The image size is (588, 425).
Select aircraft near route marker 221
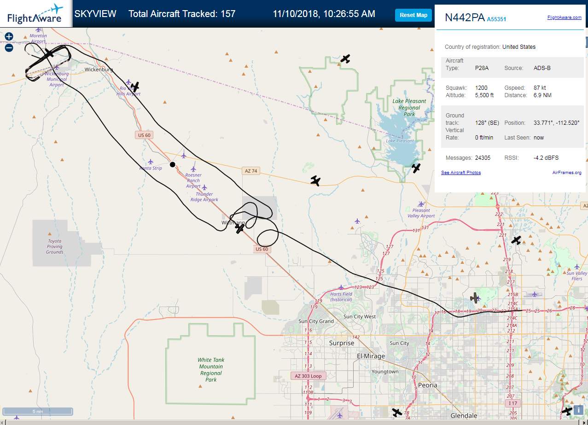tap(516, 240)
